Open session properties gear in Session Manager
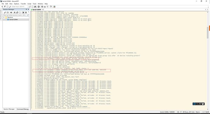The width and height of the screenshot is (210, 114). [x=26, y=12]
